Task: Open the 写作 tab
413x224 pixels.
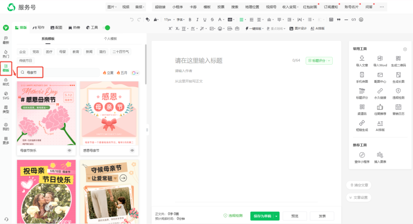Action: click(x=38, y=27)
